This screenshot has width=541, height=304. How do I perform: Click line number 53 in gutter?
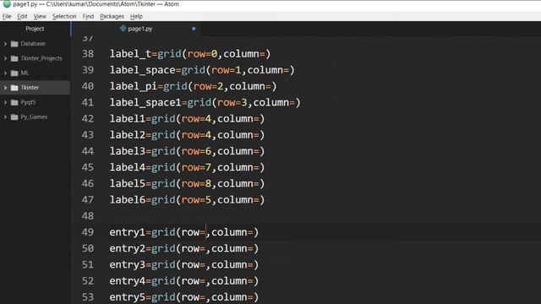point(88,297)
